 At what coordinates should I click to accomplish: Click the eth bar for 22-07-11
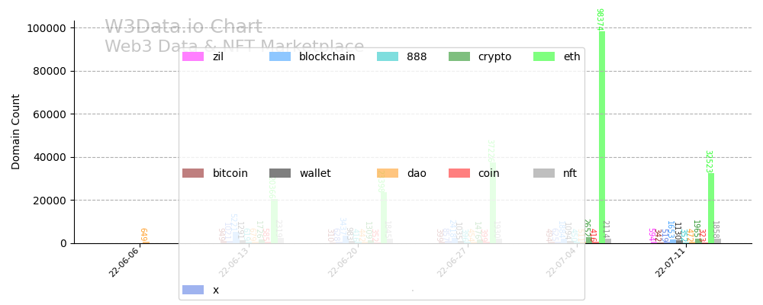pyautogui.click(x=711, y=208)
